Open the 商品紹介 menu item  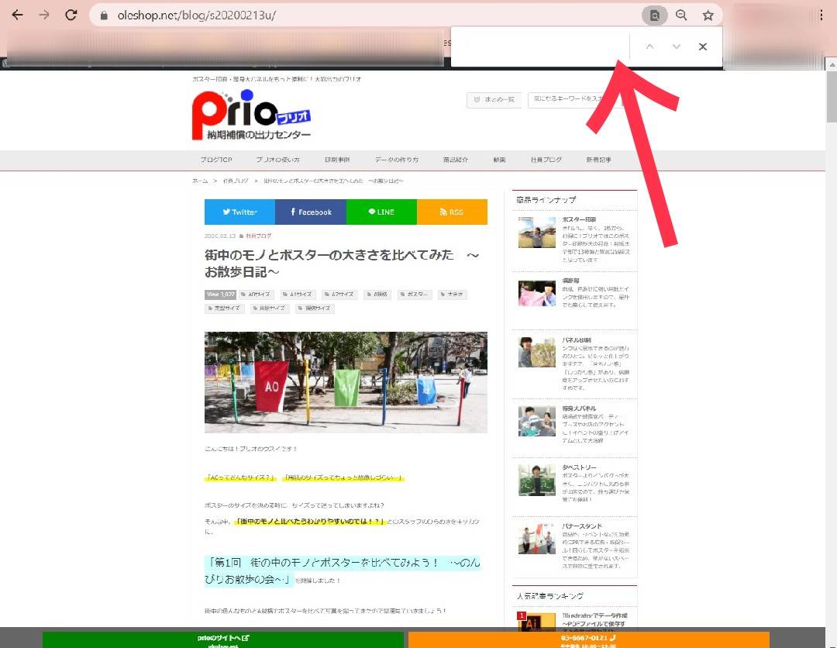456,160
